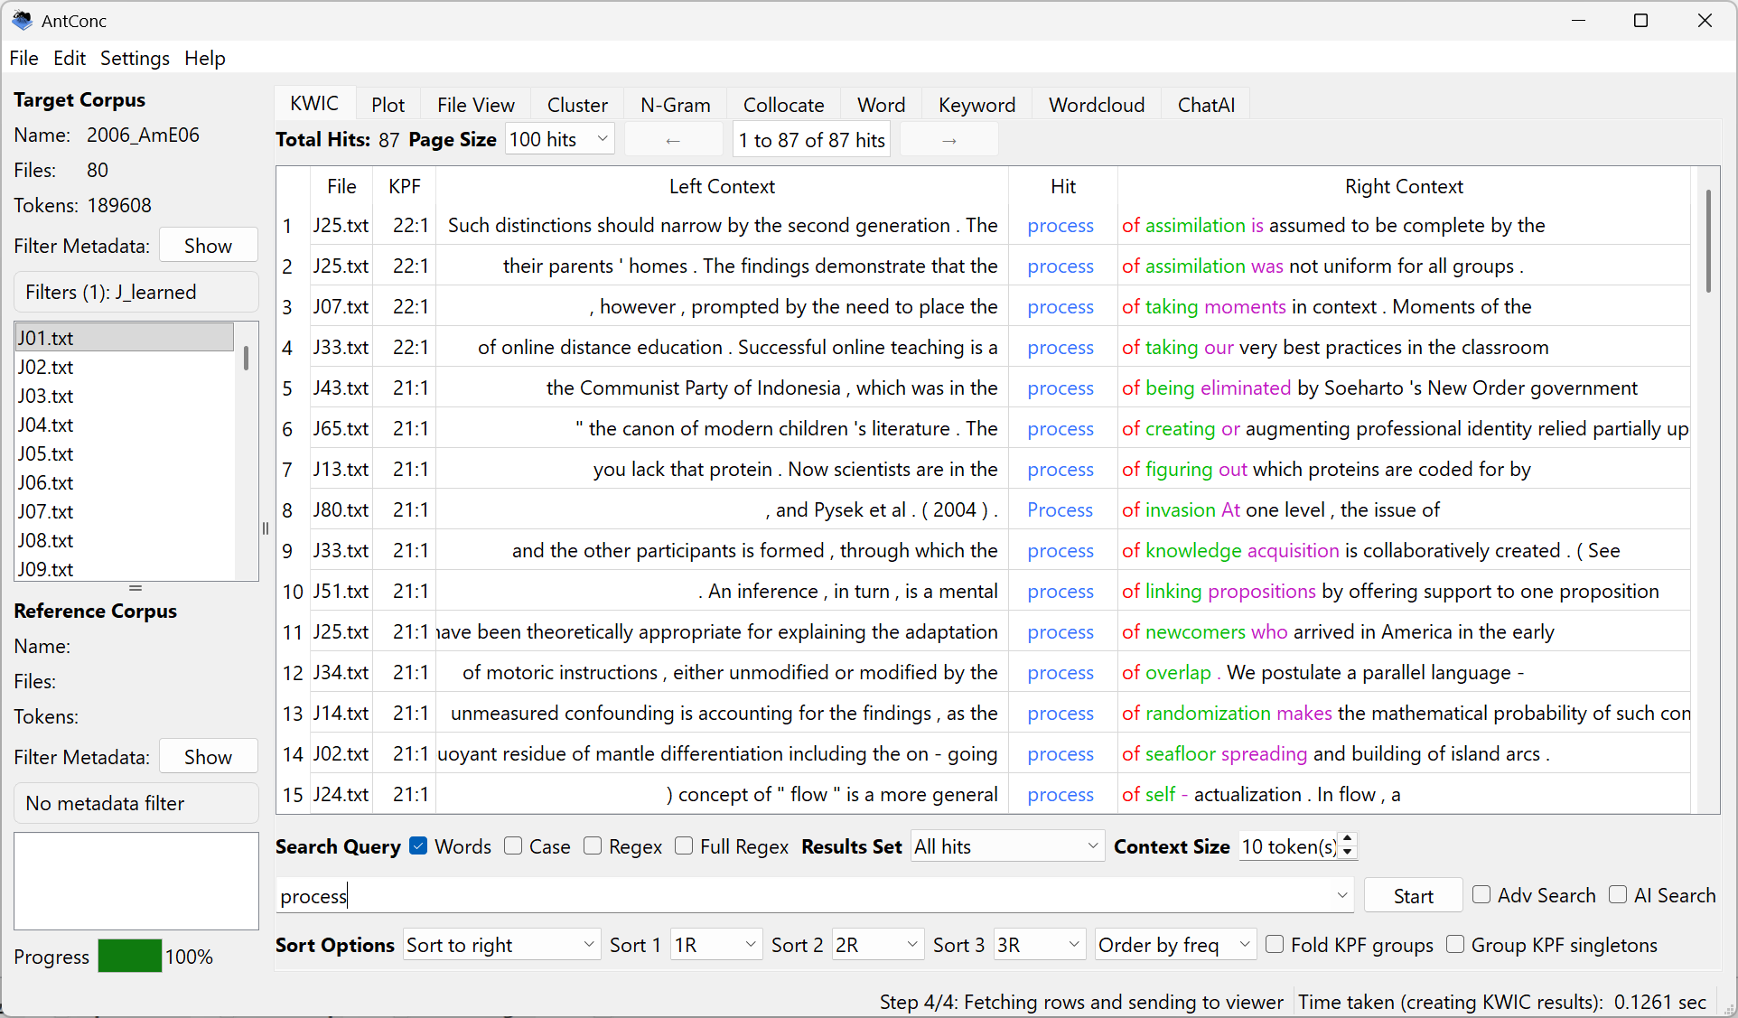This screenshot has height=1018, width=1738.
Task: Click Show button for Target Corpus metadata
Action: [x=208, y=246]
